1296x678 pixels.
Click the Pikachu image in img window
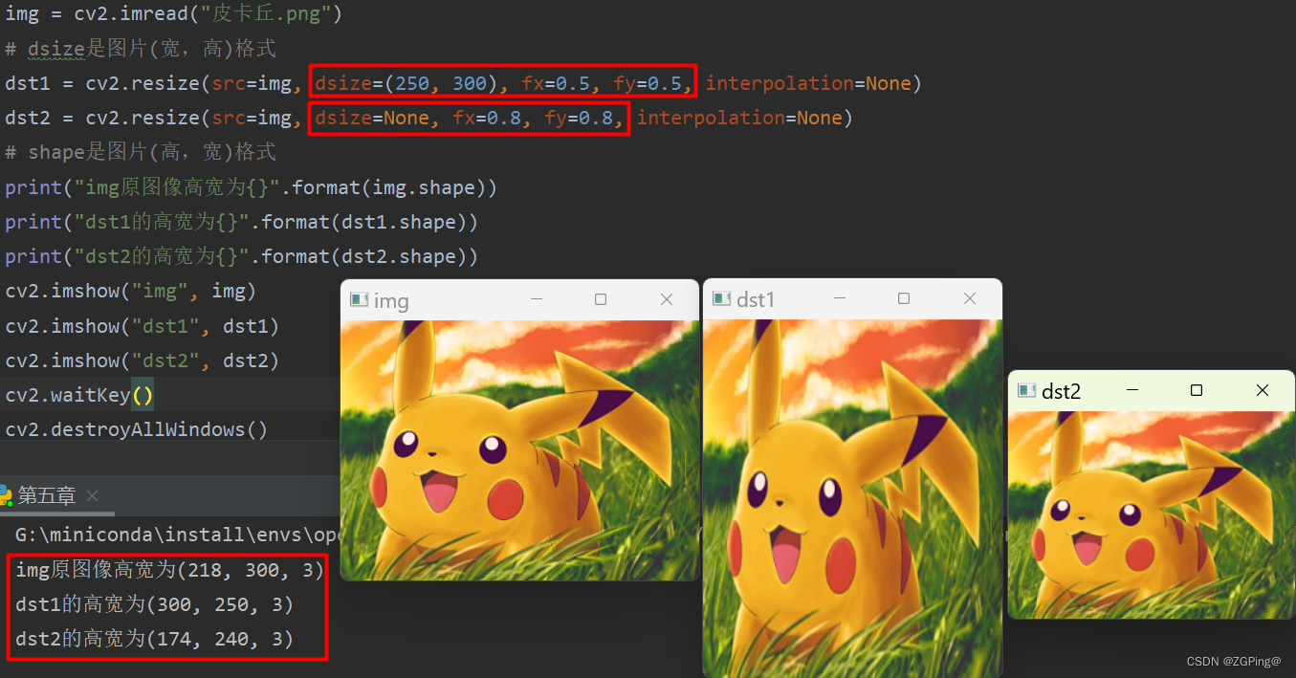pos(519,450)
